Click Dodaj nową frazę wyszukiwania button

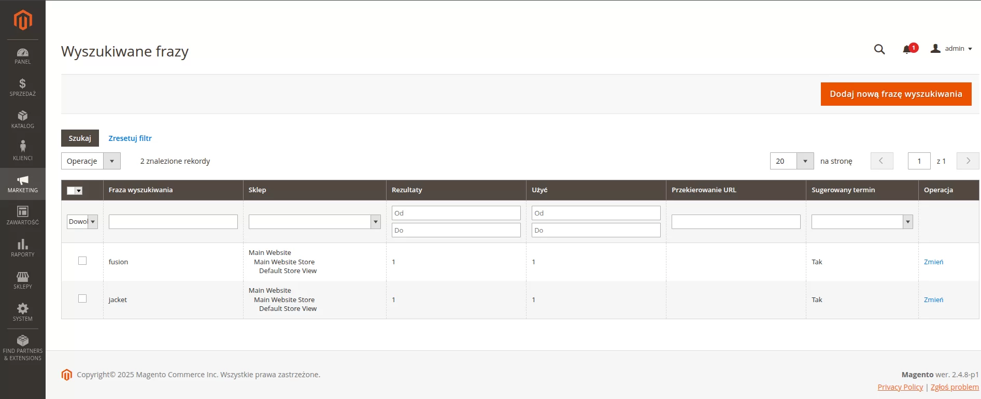coord(895,94)
